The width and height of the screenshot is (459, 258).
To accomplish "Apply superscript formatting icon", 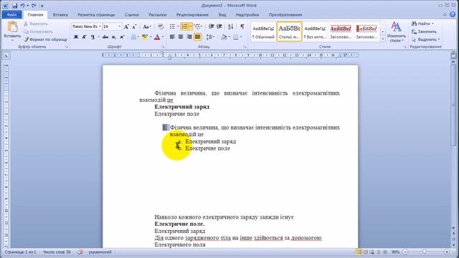I will (x=122, y=37).
